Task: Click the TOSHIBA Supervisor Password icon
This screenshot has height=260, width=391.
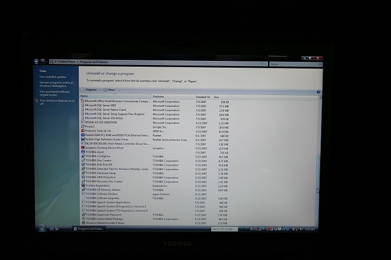Action: click(x=84, y=215)
